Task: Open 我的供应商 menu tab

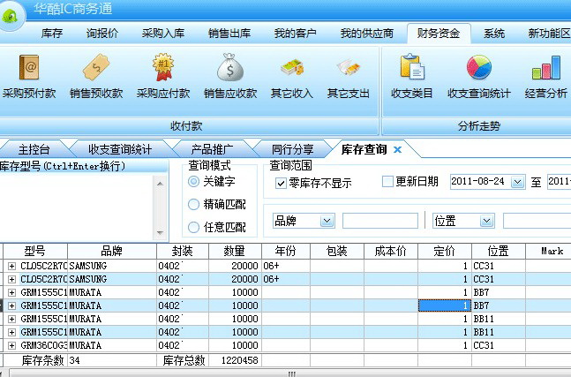Action: (367, 34)
